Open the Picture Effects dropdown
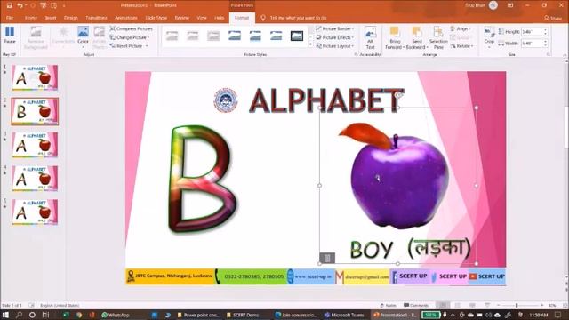The width and height of the screenshot is (569, 320). pos(334,37)
